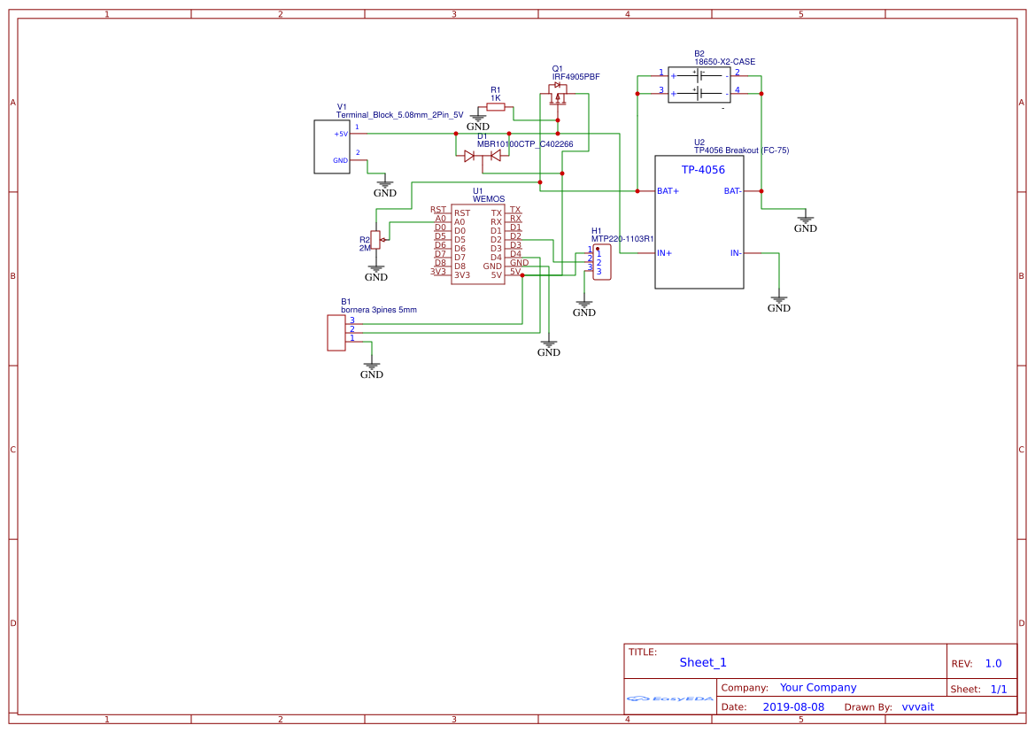Viewport: 1035px width, 733px height.
Task: Select the V1 terminal block box
Action: tap(332, 147)
